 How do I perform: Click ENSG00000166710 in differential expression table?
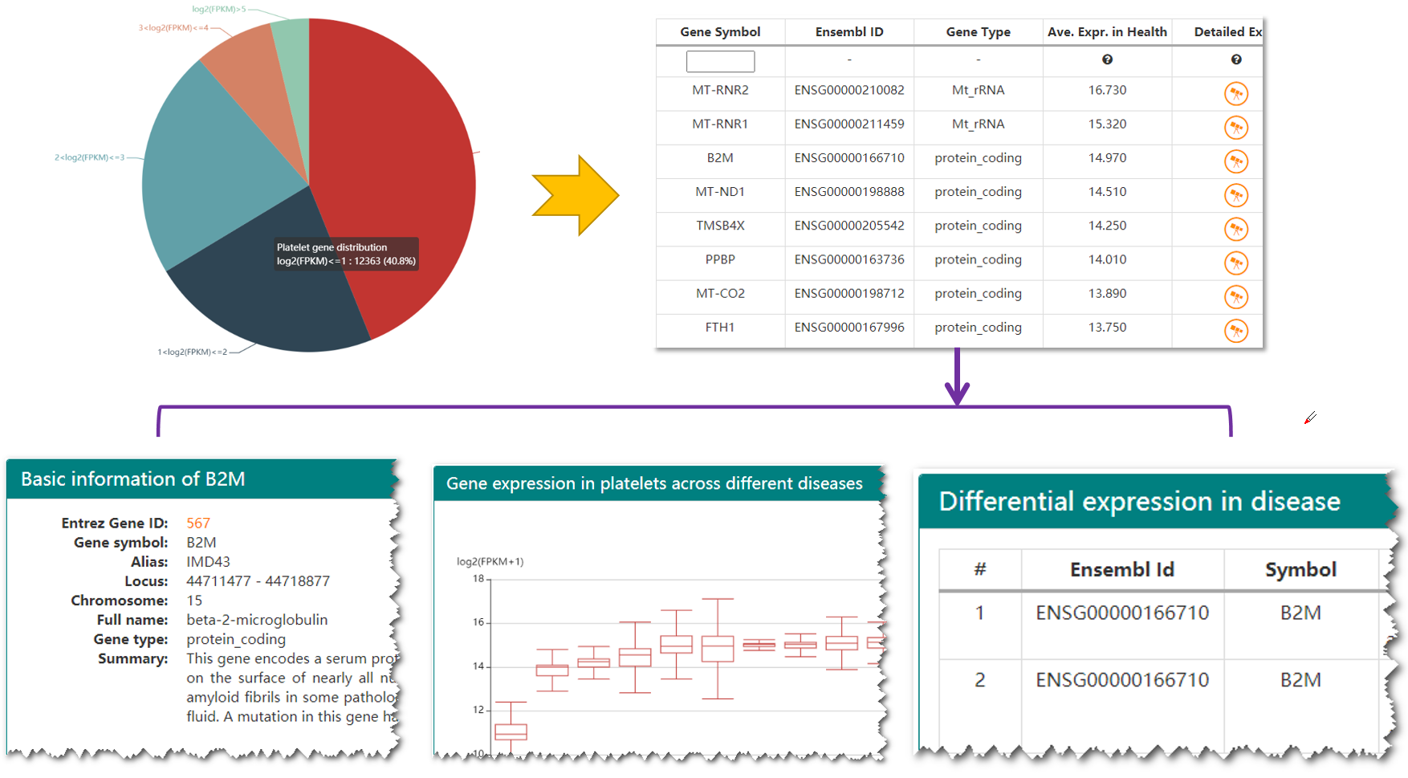tap(1122, 612)
